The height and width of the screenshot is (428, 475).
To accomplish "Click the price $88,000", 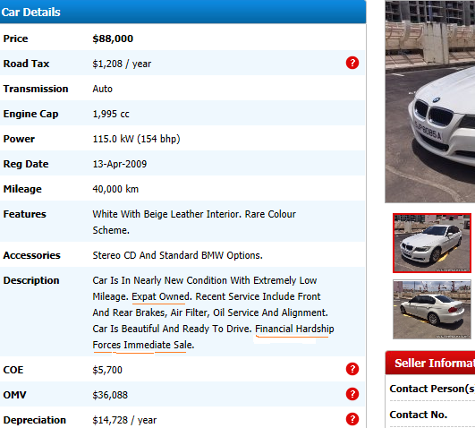I will pyautogui.click(x=113, y=39).
